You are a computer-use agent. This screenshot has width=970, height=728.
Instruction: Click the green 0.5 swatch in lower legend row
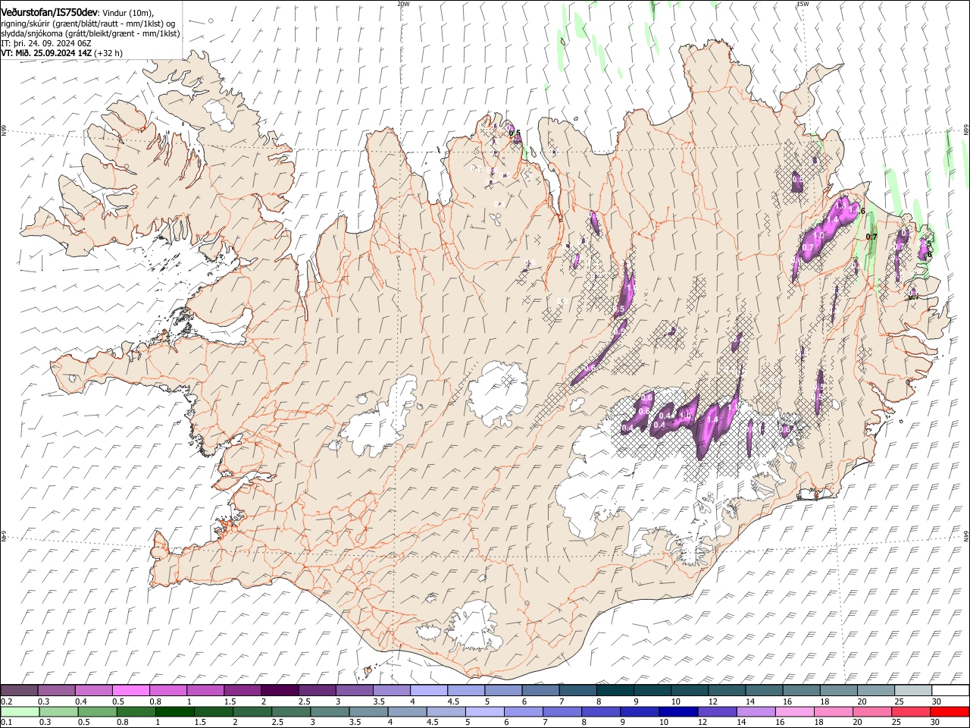(98, 712)
